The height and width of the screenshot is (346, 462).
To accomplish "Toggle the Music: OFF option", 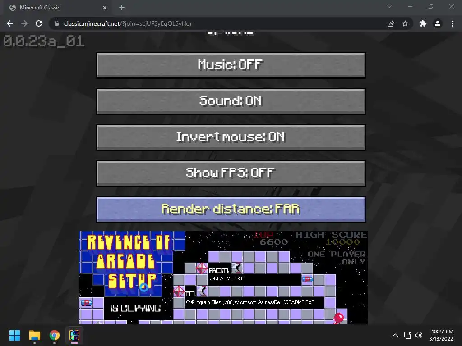I will coord(231,65).
